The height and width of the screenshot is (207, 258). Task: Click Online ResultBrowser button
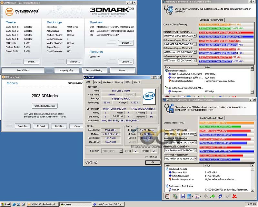tap(45, 106)
